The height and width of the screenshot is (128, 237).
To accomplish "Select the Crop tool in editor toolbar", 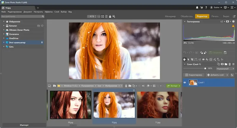I will pos(192,60).
